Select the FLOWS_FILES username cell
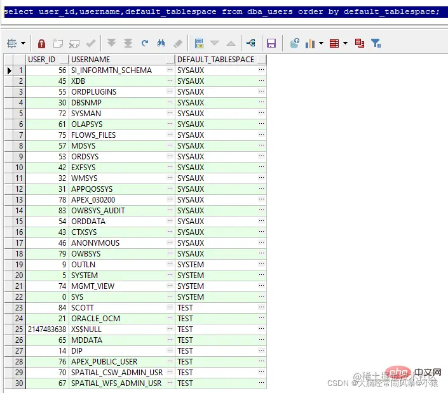 click(x=122, y=135)
